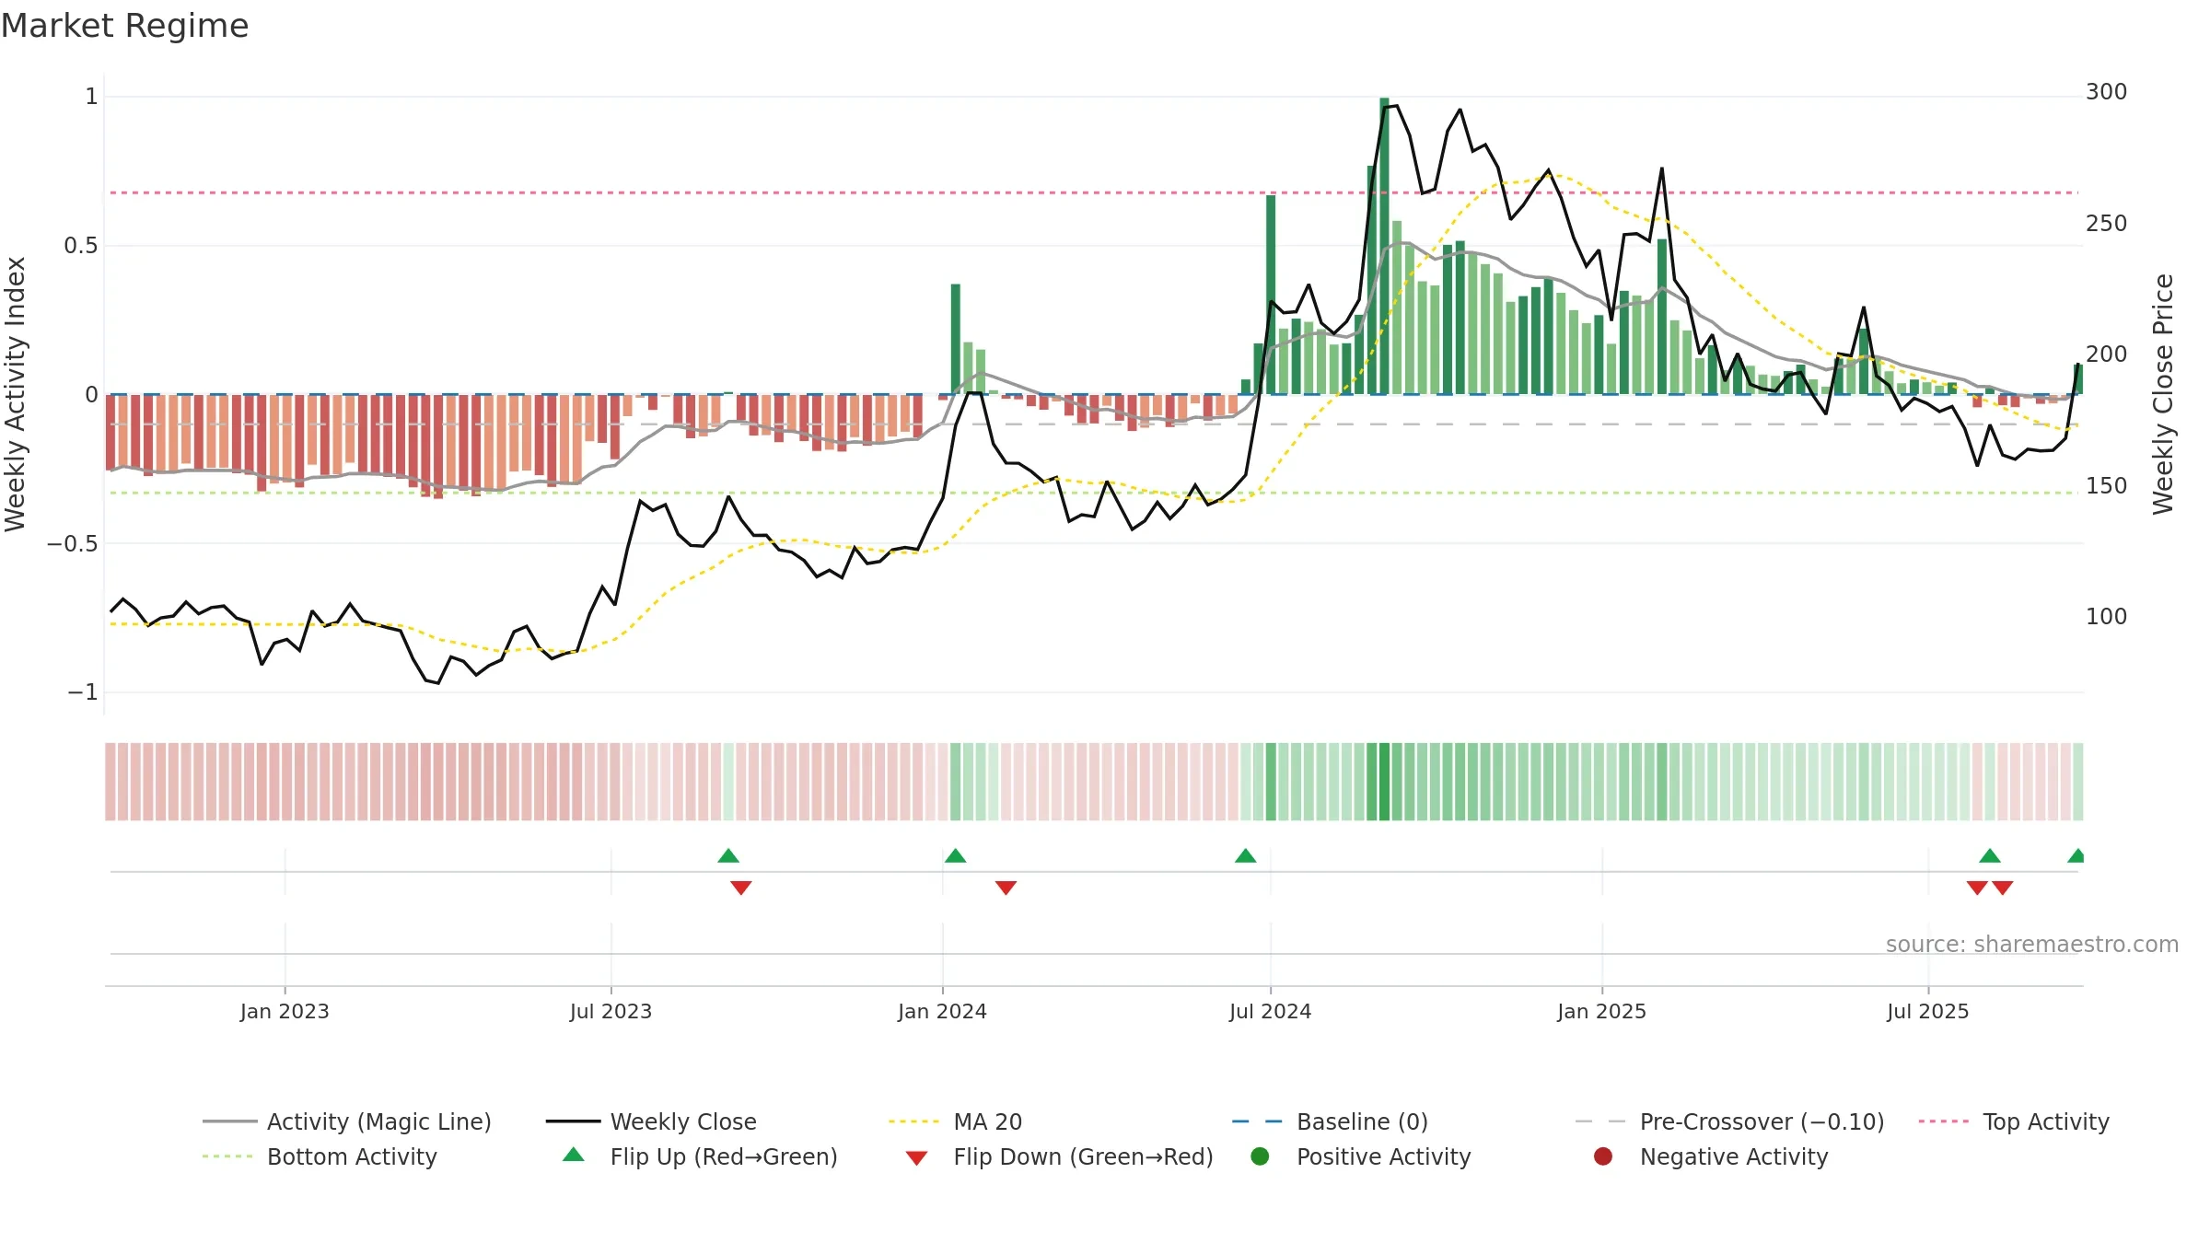Click the 300 price axis tick label
Screen dimensions: 2210x1243
(2106, 92)
